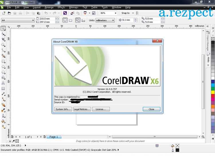Select the Polygon tool in the toolbox
This screenshot has width=215, height=161.
[x=3, y=72]
